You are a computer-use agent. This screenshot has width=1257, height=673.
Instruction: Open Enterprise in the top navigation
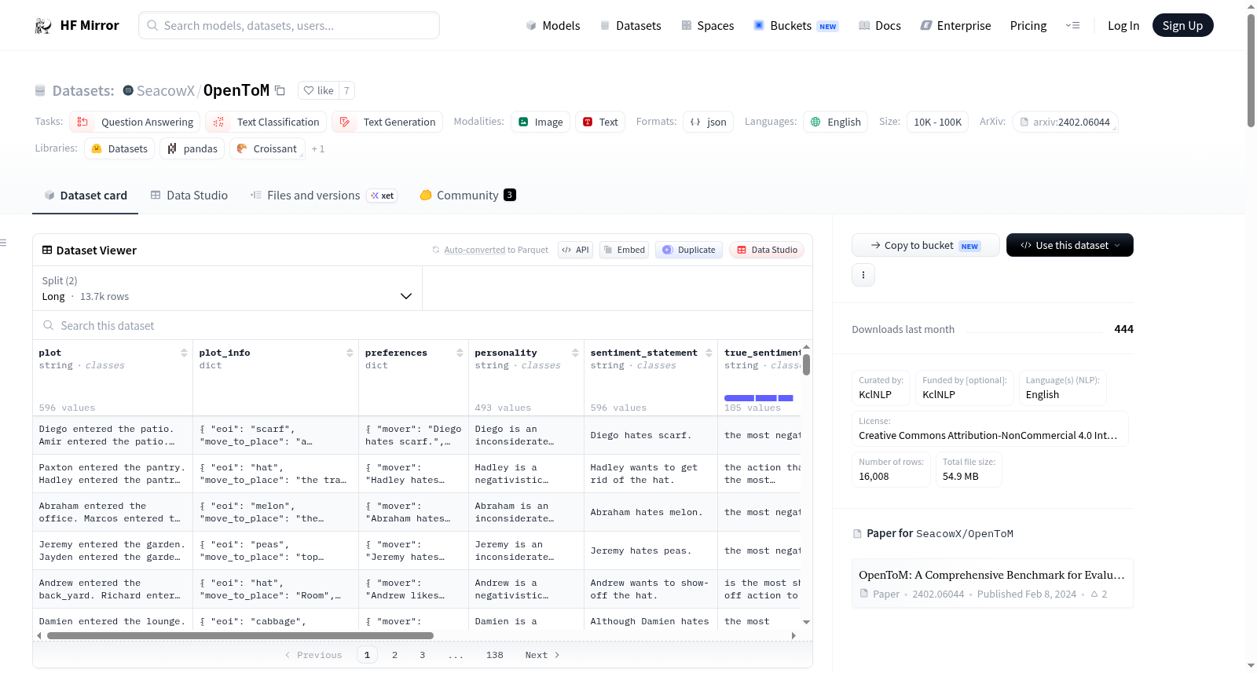point(955,26)
